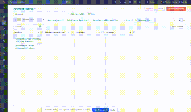Viewport: 191px width, 112px height.
Task: Click the HubSpot logo in top-left corner
Action: [4, 2]
